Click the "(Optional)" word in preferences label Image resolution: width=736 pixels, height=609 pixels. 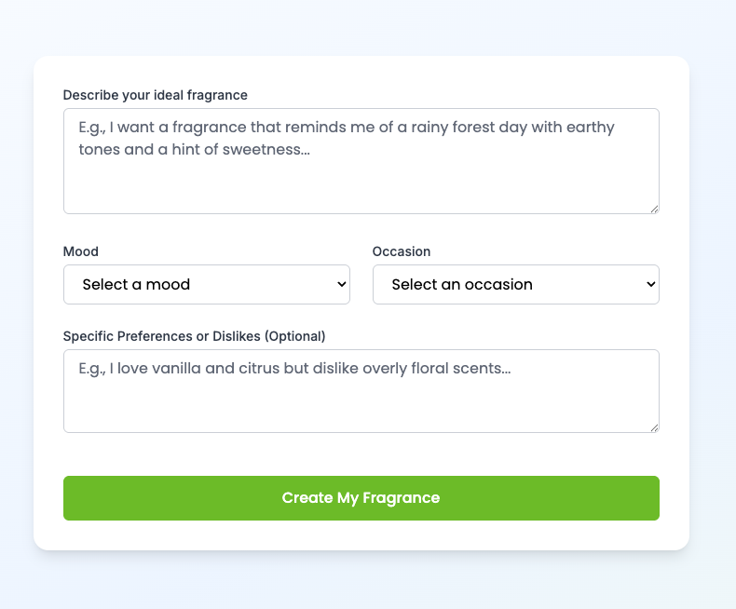point(295,335)
